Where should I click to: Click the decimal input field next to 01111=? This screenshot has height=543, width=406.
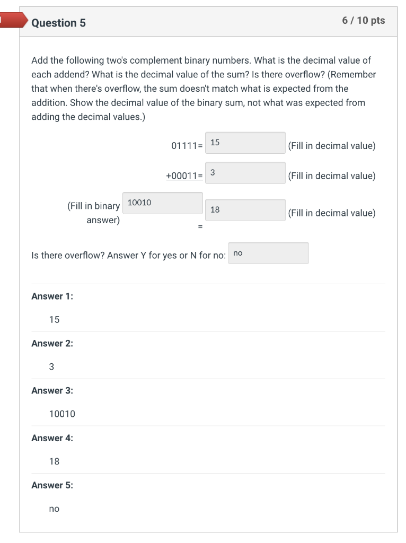245,143
